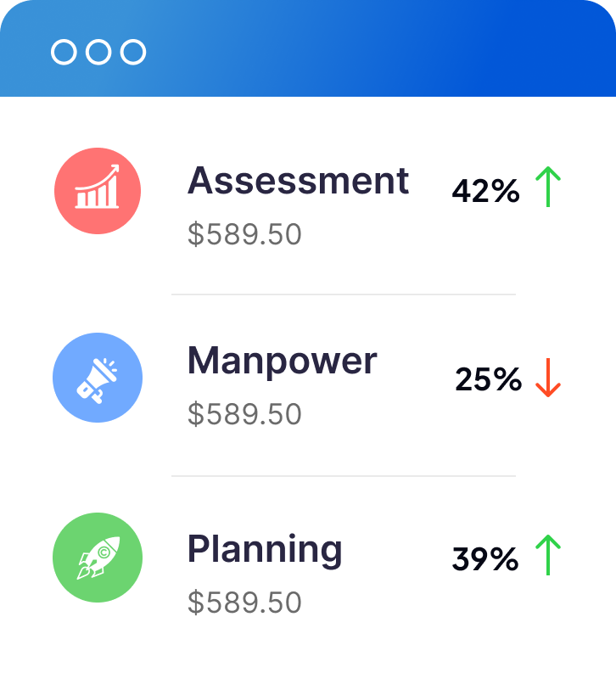Select the 25% percentage value
616x684 pixels.
488,379
